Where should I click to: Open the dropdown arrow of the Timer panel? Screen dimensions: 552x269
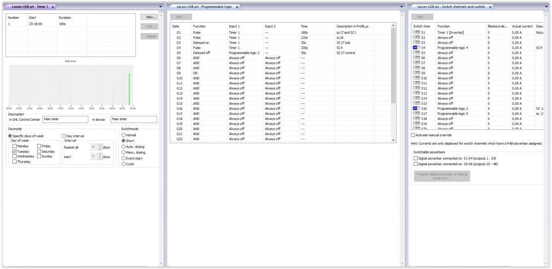point(161,7)
